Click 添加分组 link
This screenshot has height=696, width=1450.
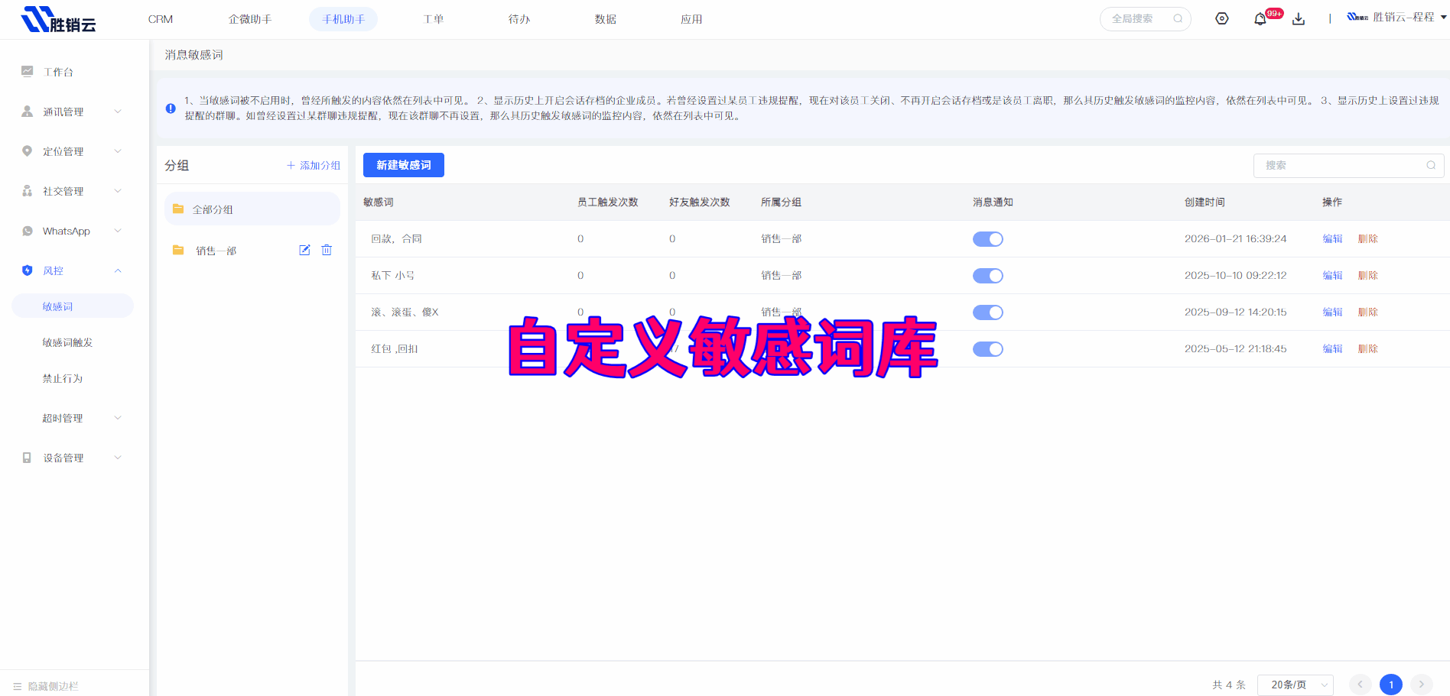pyautogui.click(x=314, y=165)
